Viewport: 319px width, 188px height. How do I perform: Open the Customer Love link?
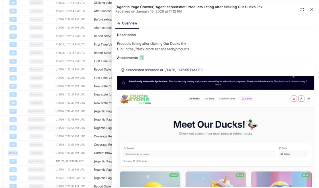[227, 99]
